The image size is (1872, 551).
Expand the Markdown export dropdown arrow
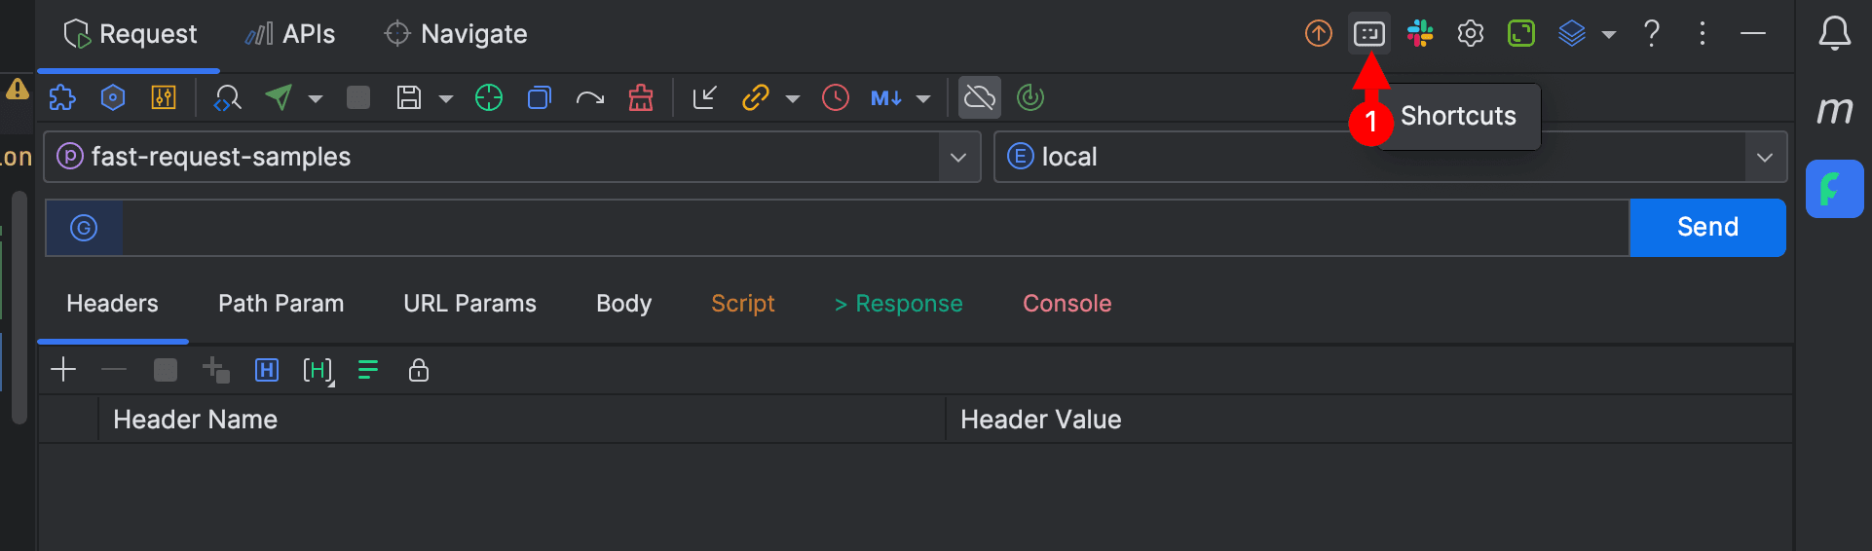point(923,99)
